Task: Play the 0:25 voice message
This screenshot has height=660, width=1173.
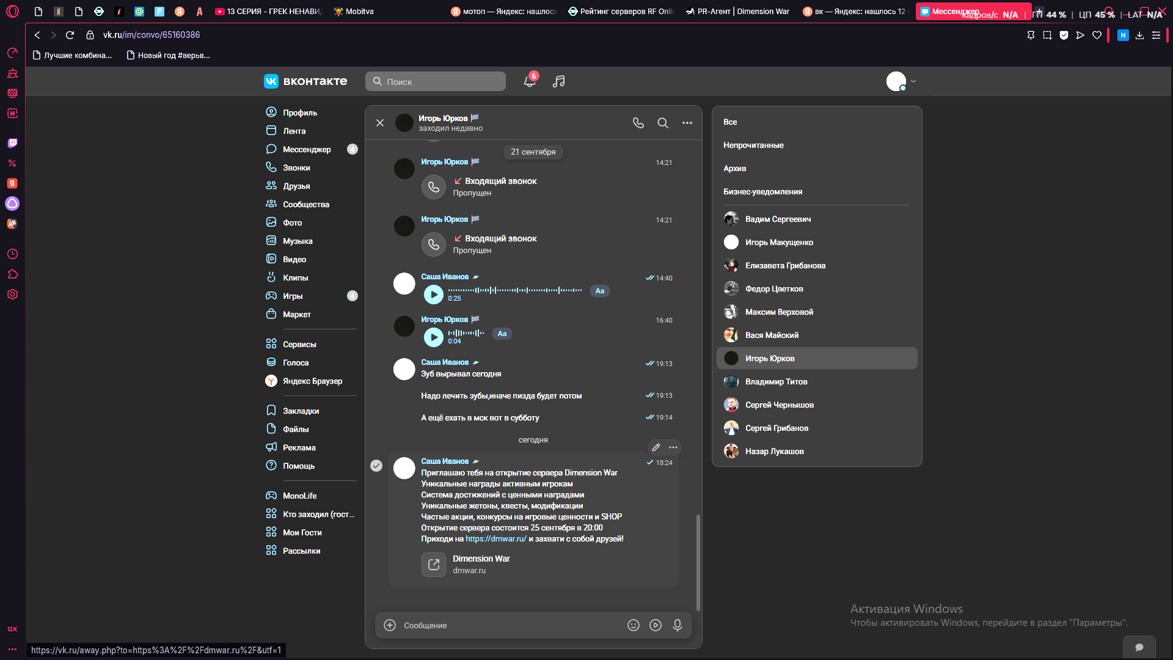Action: tap(434, 295)
